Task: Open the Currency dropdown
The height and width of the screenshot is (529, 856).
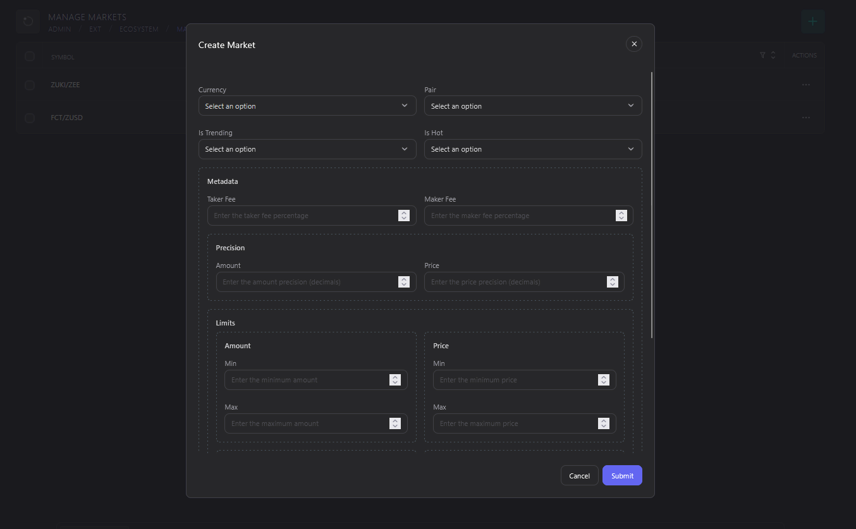Action: point(307,106)
